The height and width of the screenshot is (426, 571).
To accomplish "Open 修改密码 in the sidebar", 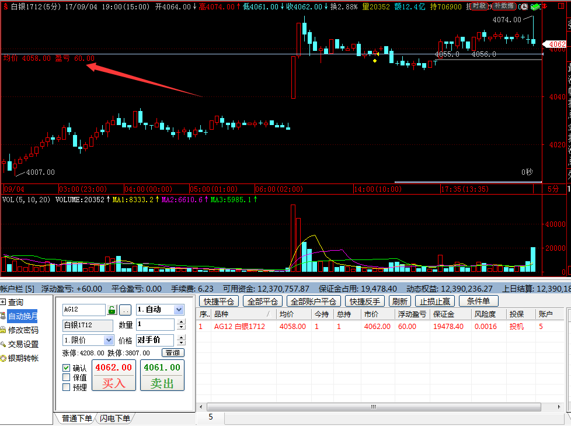I will [23, 330].
